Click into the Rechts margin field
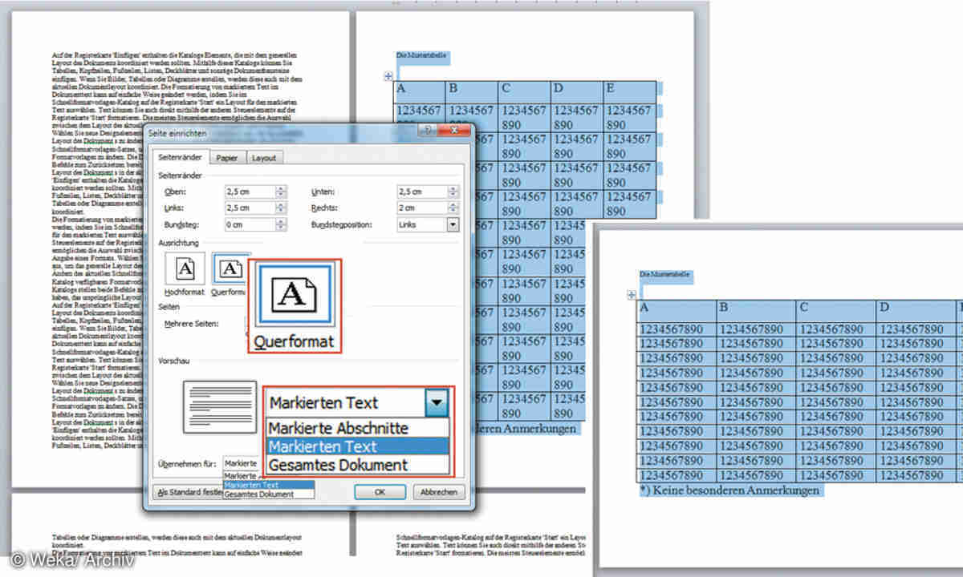This screenshot has width=963, height=577. pyautogui.click(x=421, y=209)
